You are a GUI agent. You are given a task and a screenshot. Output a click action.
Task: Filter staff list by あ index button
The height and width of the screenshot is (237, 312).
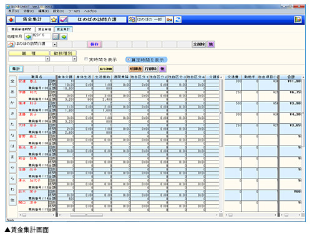(x=12, y=92)
